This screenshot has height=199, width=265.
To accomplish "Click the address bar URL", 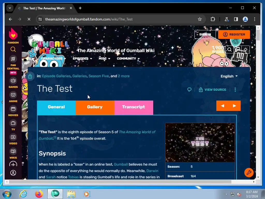I will (89, 19).
